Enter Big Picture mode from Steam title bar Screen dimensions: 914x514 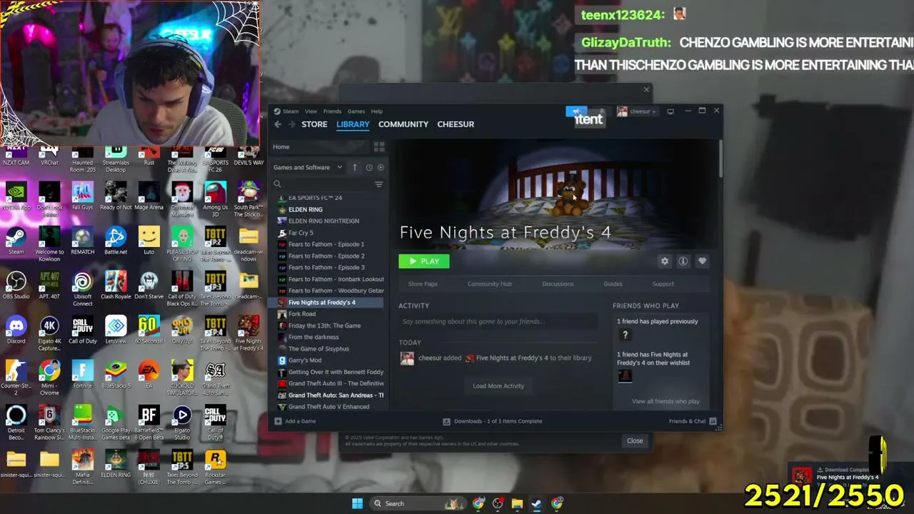pyautogui.click(x=671, y=111)
